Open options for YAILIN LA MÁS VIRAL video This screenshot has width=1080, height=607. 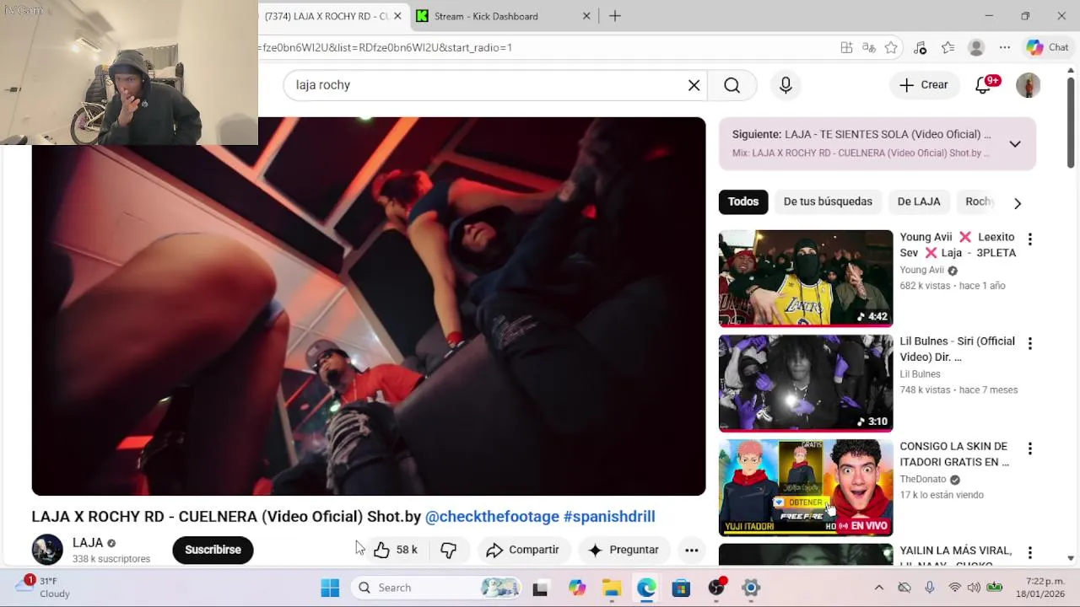tap(1029, 553)
